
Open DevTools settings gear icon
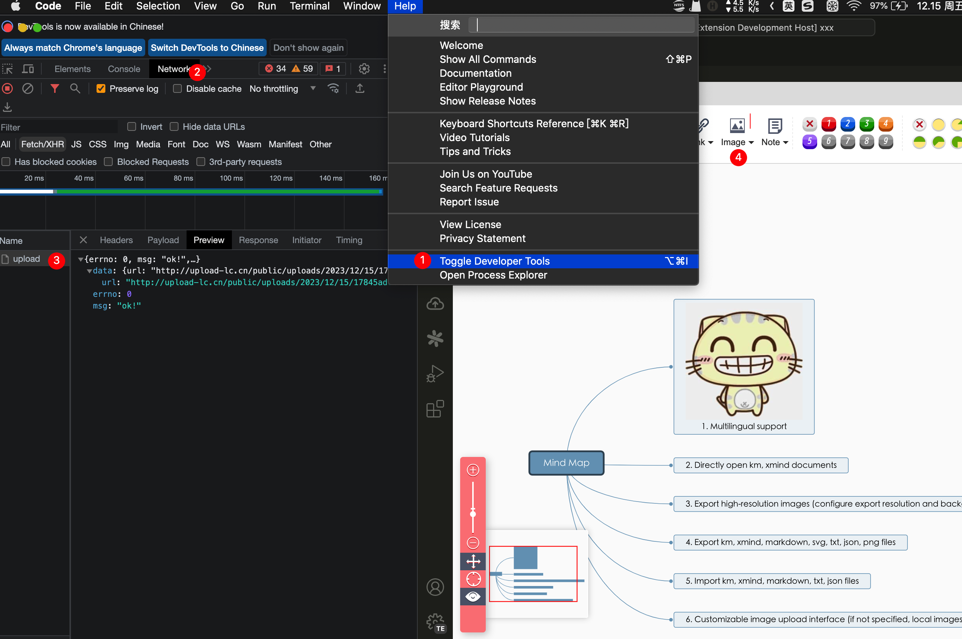coord(364,69)
